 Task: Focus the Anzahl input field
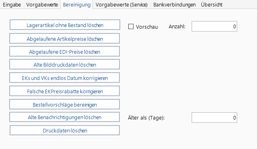tap(214, 26)
